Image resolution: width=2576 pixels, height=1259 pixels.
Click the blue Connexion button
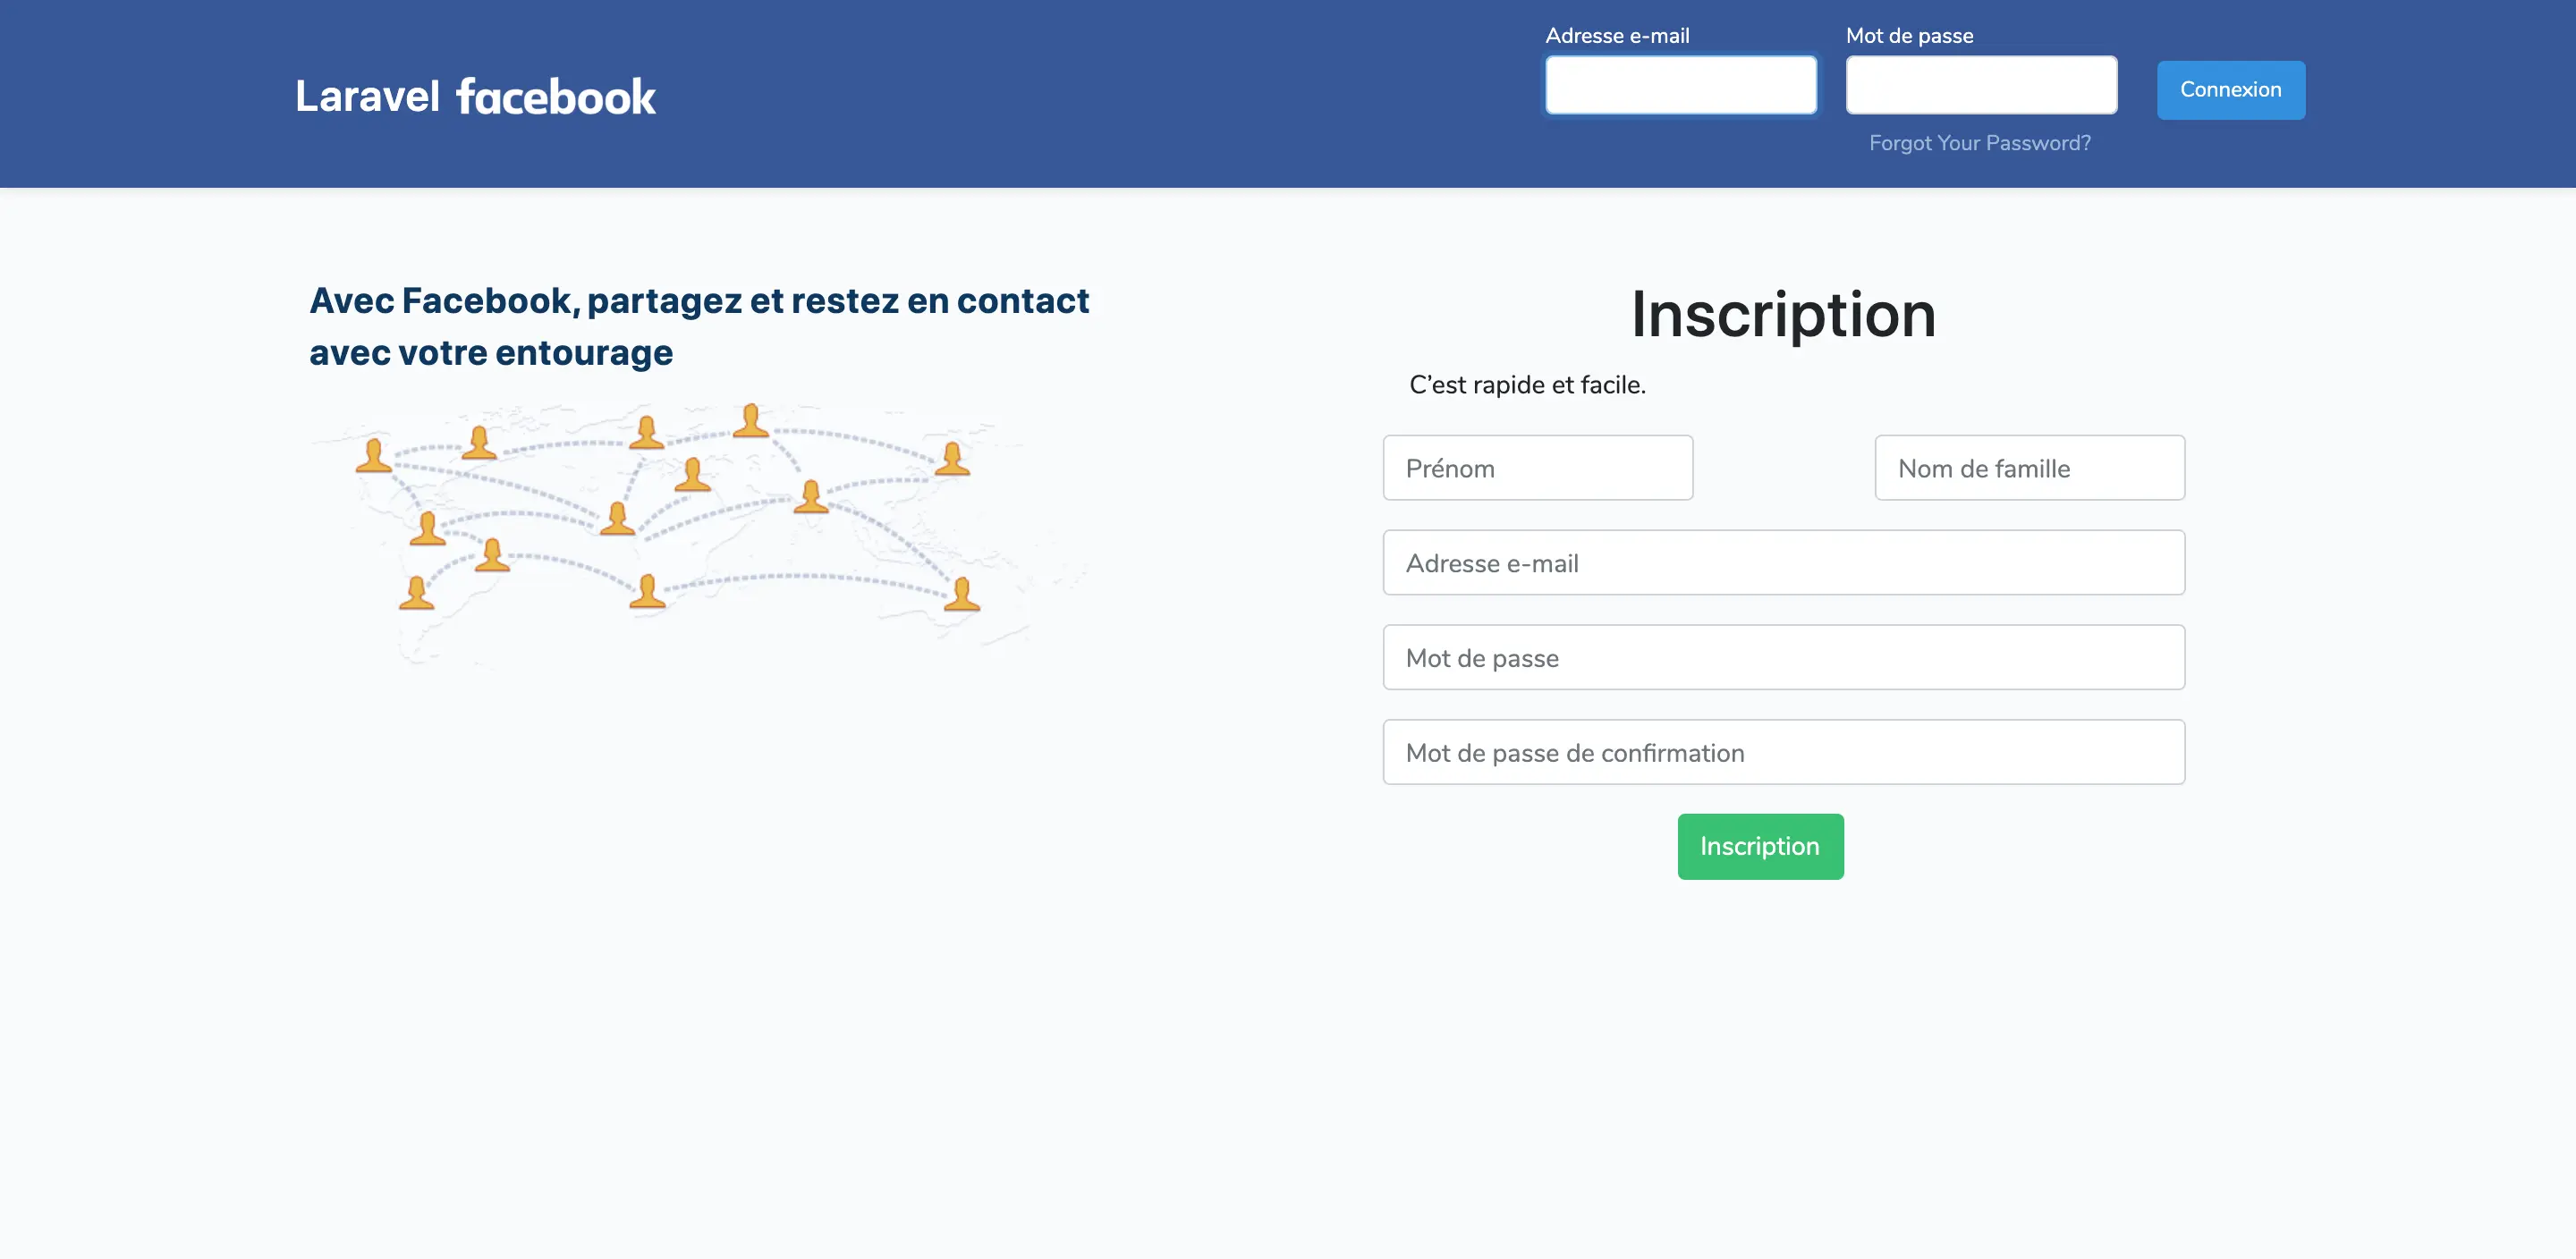coord(2230,90)
